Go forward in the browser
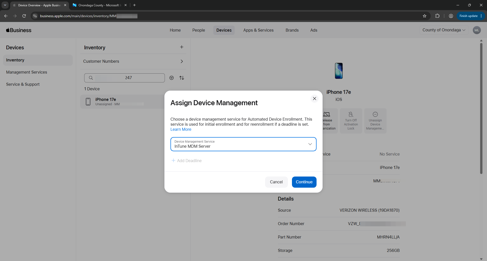Viewport: 487px width, 261px height. click(15, 16)
